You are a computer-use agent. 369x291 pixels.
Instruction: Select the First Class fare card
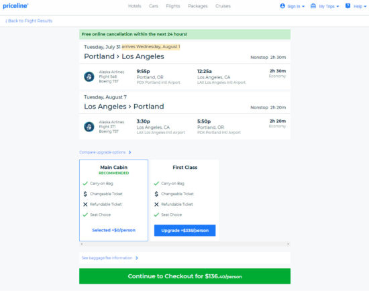pos(184,200)
